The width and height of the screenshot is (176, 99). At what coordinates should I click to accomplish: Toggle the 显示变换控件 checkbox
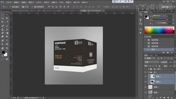pyautogui.click(x=32, y=7)
